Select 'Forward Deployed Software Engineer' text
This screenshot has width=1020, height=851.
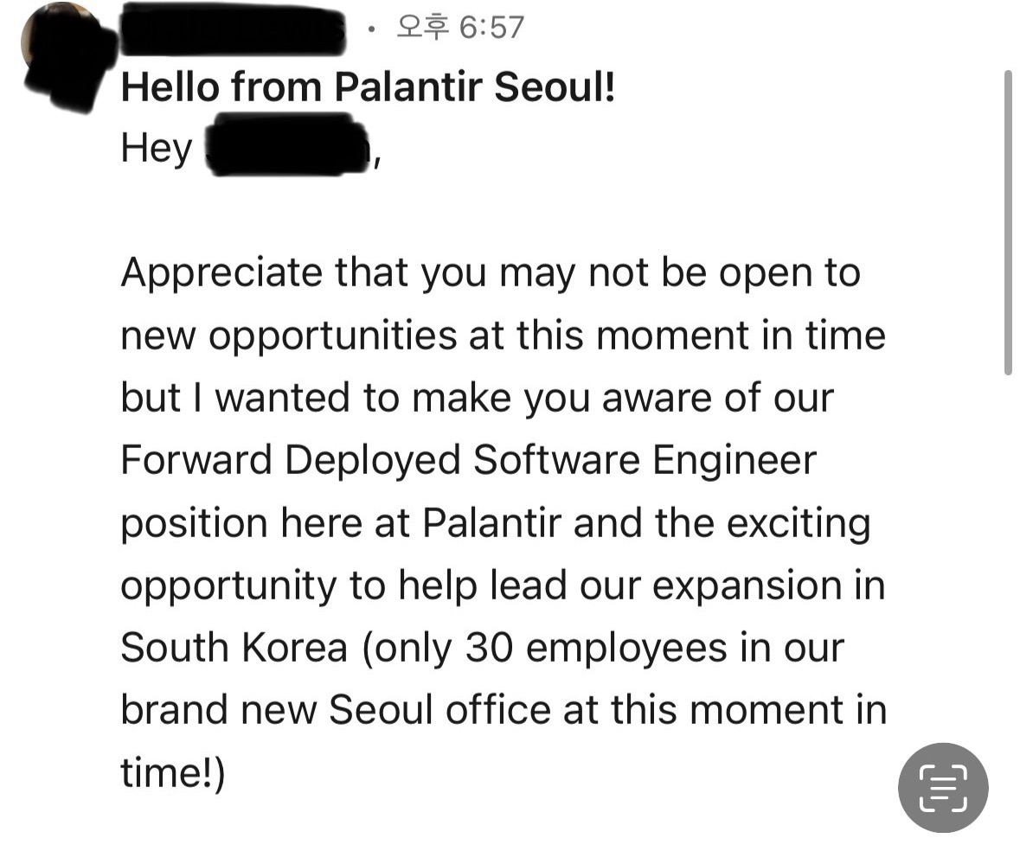pos(468,461)
